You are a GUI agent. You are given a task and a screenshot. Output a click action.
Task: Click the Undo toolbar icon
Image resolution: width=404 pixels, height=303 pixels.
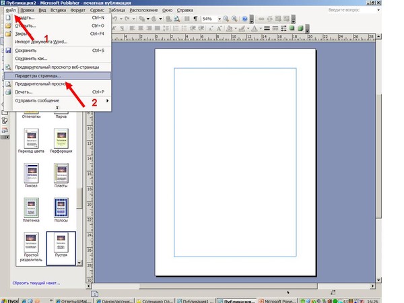click(x=115, y=19)
